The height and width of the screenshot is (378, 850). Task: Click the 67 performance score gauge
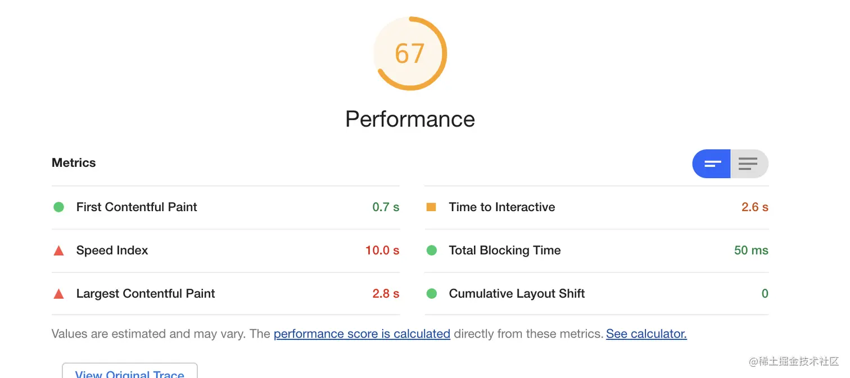[410, 53]
